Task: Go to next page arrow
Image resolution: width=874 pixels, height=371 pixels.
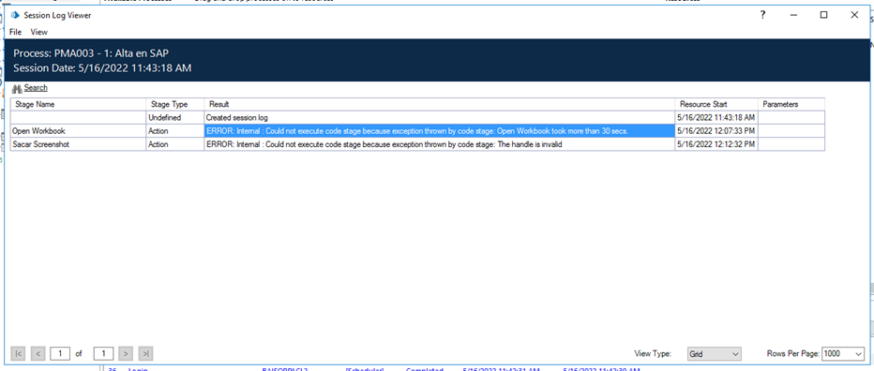Action: tap(127, 353)
